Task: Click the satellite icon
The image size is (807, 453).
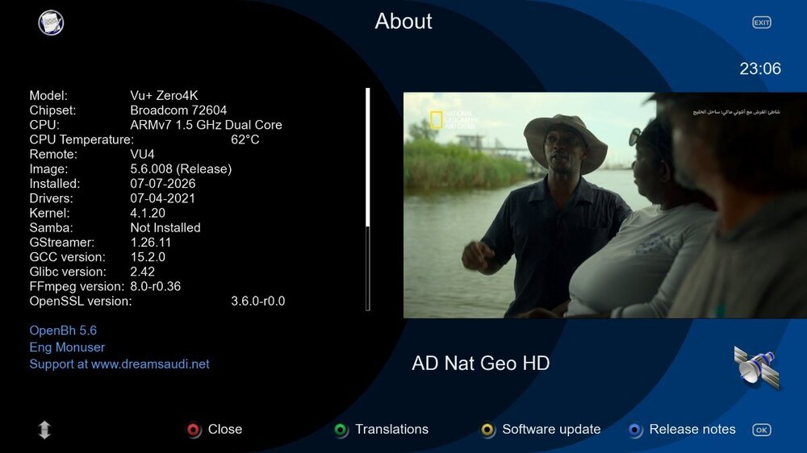Action: (756, 368)
